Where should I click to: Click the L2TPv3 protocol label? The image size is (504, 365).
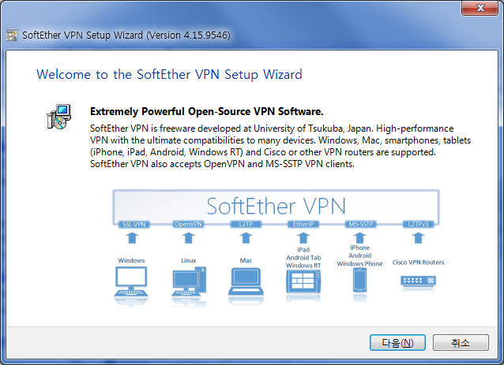(x=418, y=224)
